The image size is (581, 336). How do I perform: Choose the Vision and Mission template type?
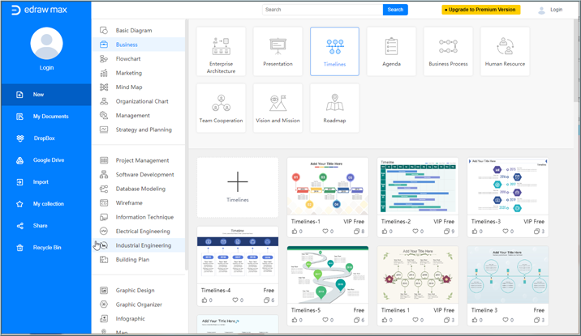pyautogui.click(x=278, y=108)
